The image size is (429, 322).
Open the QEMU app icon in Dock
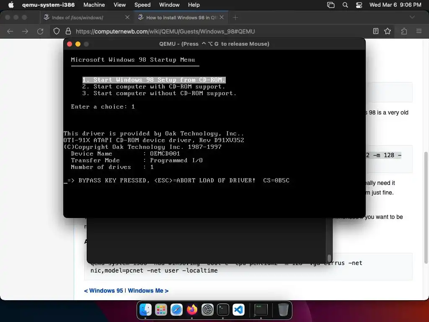coord(261,310)
